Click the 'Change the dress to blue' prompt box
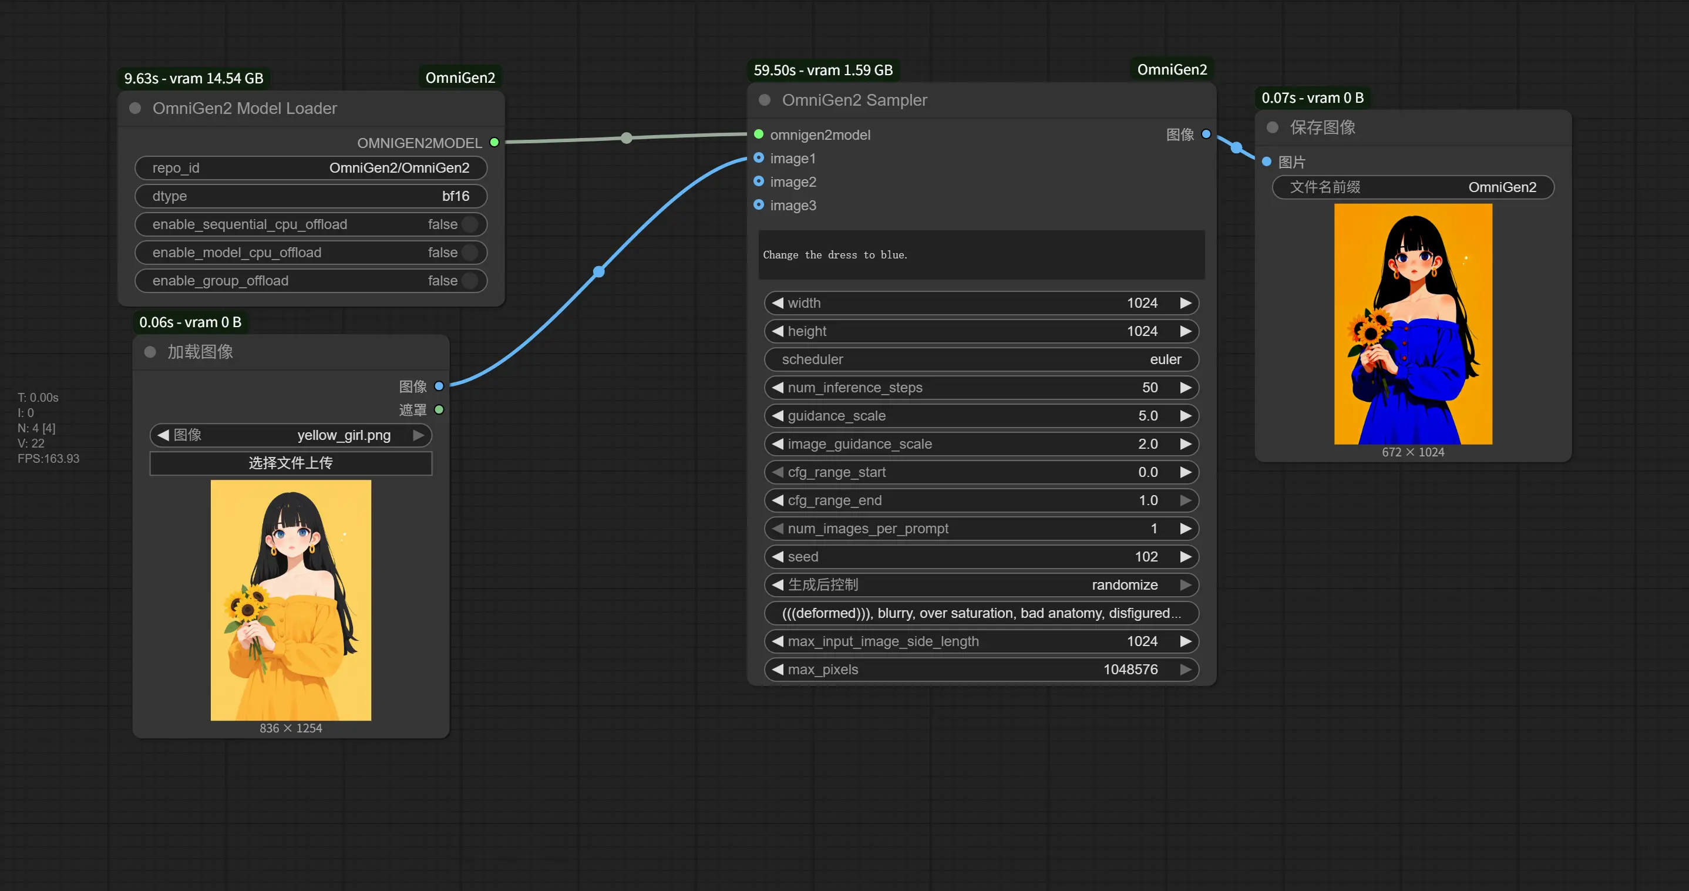The height and width of the screenshot is (891, 1689). pyautogui.click(x=981, y=255)
